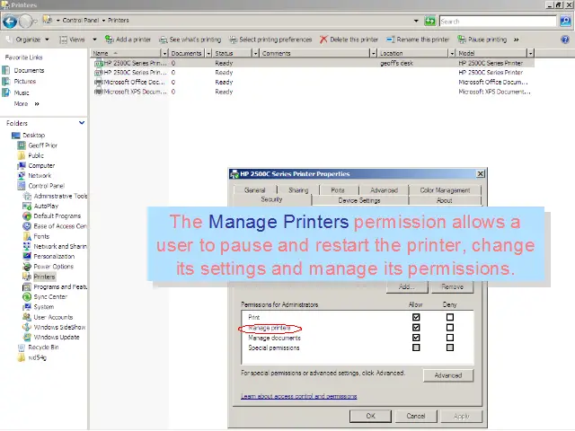Image resolution: width=575 pixels, height=431 pixels.
Task: Select Computer in folder tree
Action: (41, 165)
